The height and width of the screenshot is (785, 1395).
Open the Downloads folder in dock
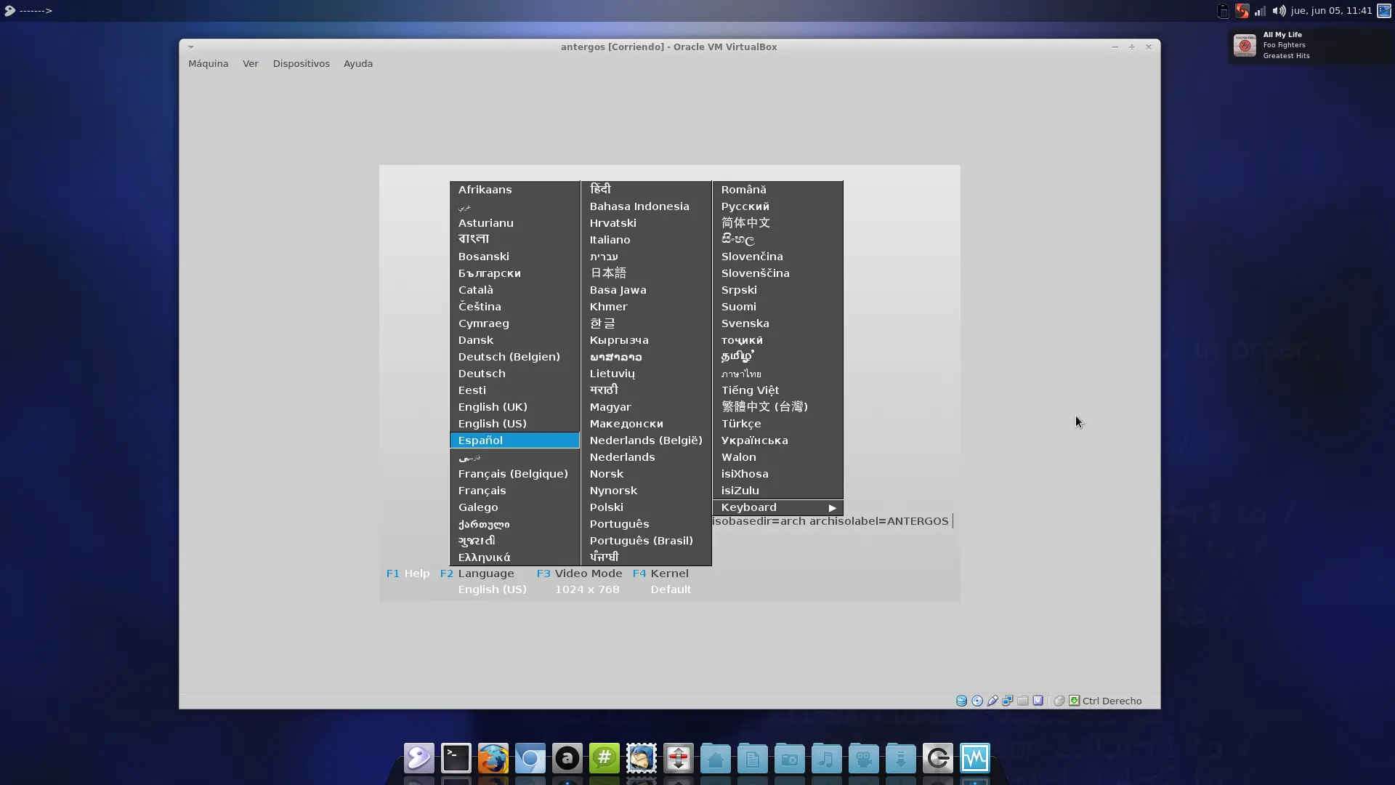(x=901, y=758)
